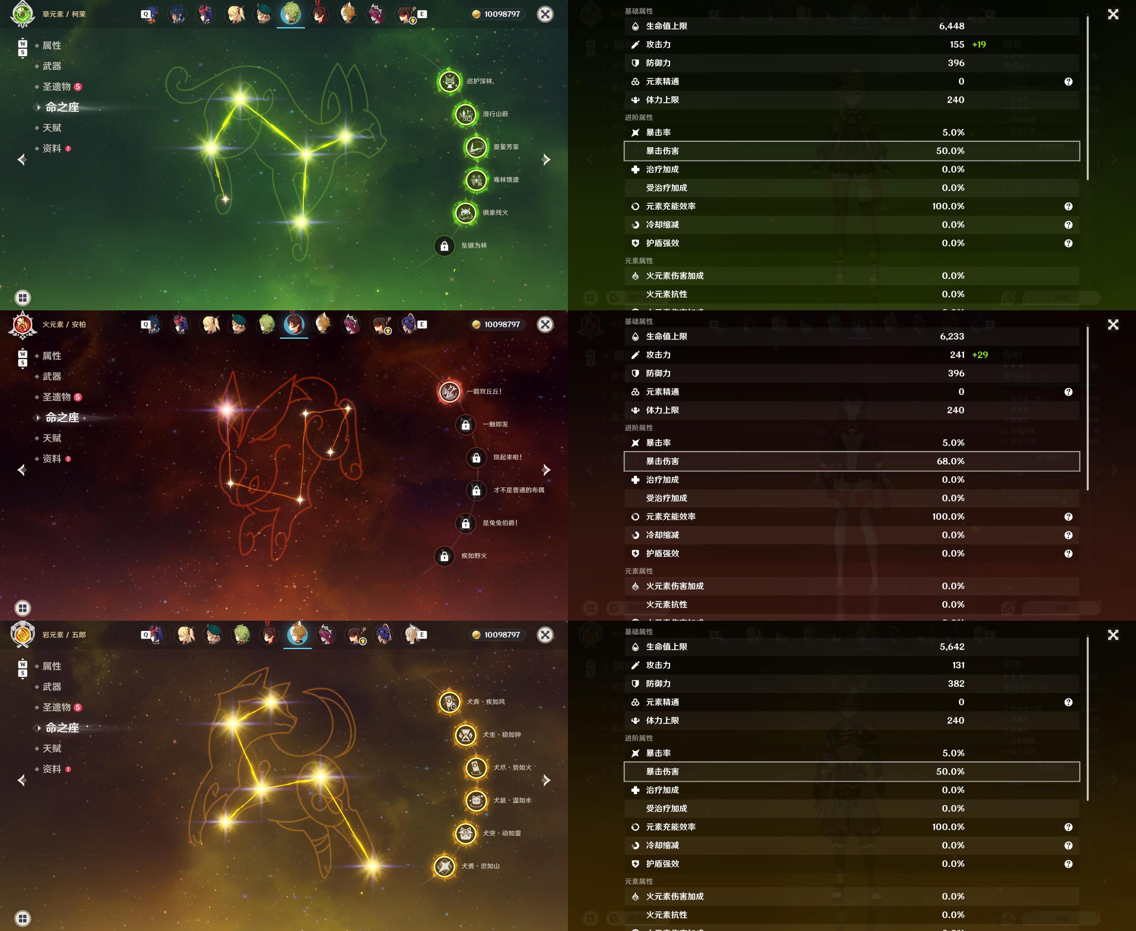View the 骞林馈遗 constellation node
The height and width of the screenshot is (931, 1136).
click(476, 180)
